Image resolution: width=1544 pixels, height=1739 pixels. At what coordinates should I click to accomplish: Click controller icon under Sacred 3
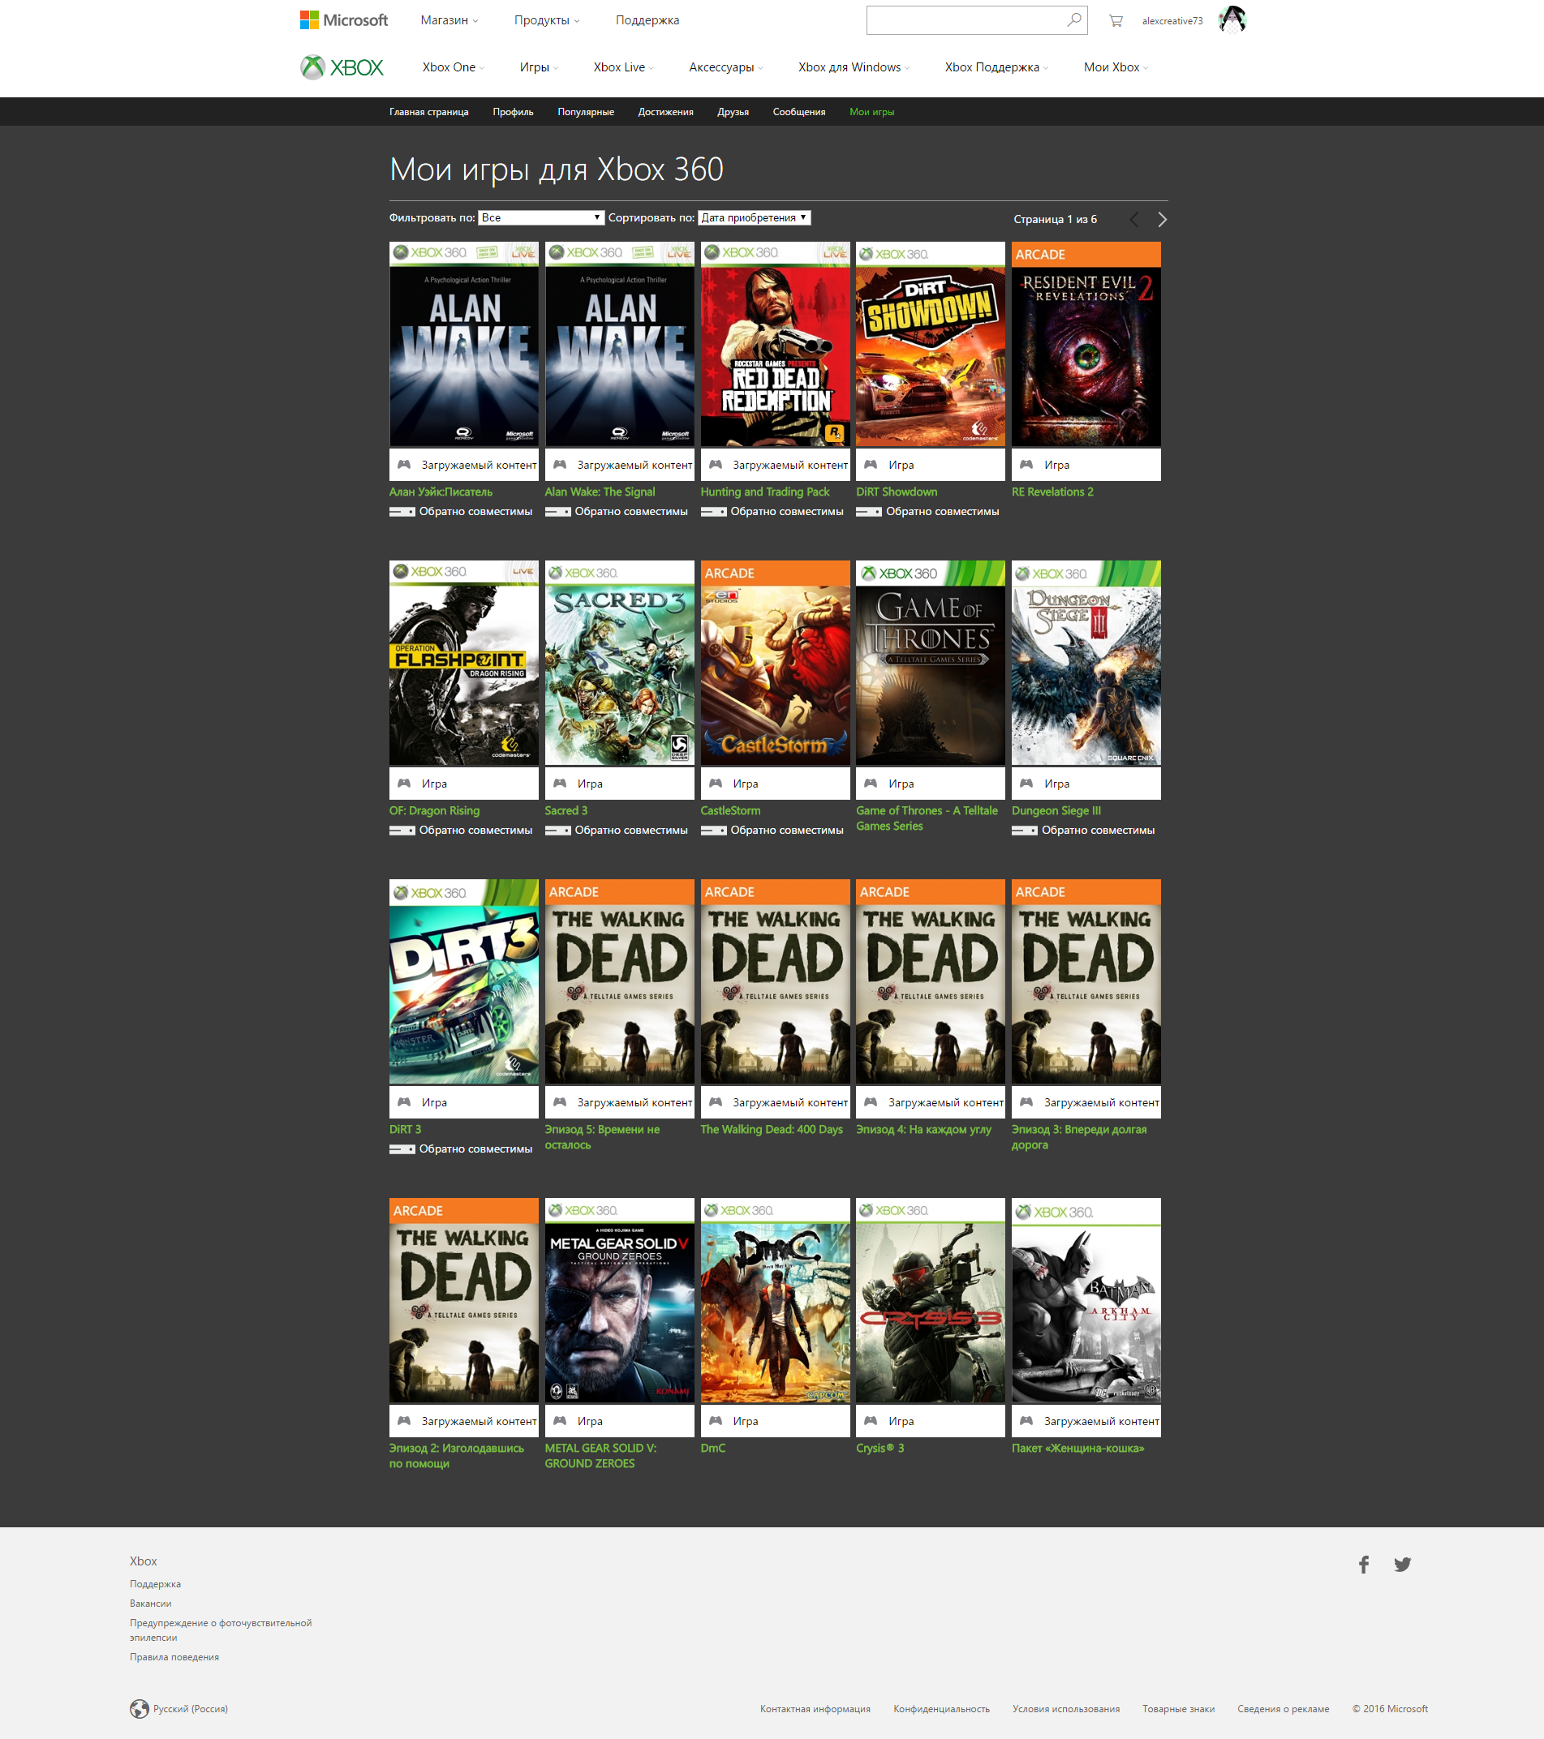click(559, 784)
